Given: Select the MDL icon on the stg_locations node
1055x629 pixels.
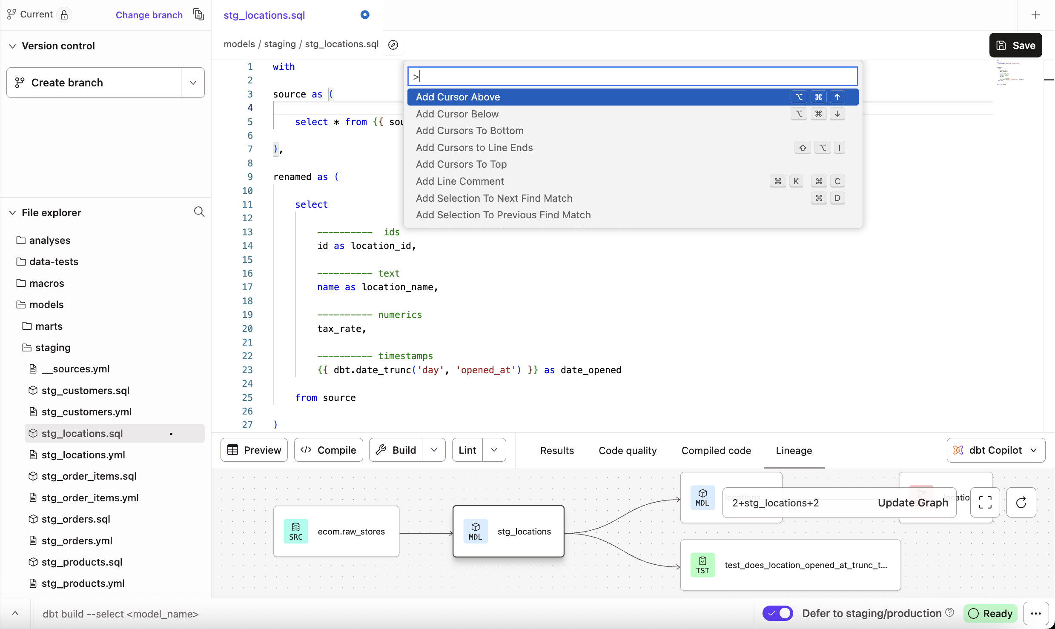Looking at the screenshot, I should click(475, 531).
